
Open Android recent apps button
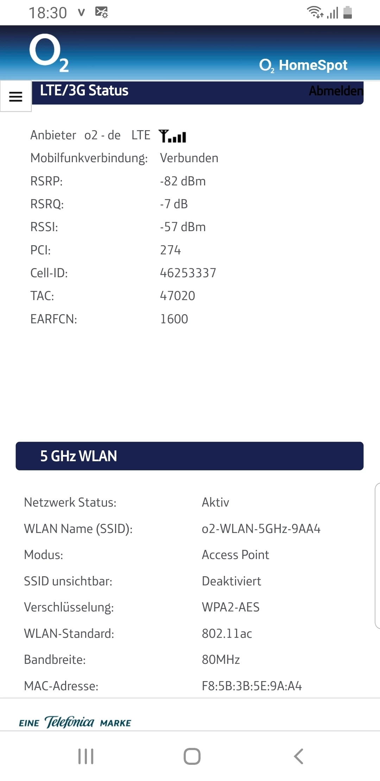[86, 756]
